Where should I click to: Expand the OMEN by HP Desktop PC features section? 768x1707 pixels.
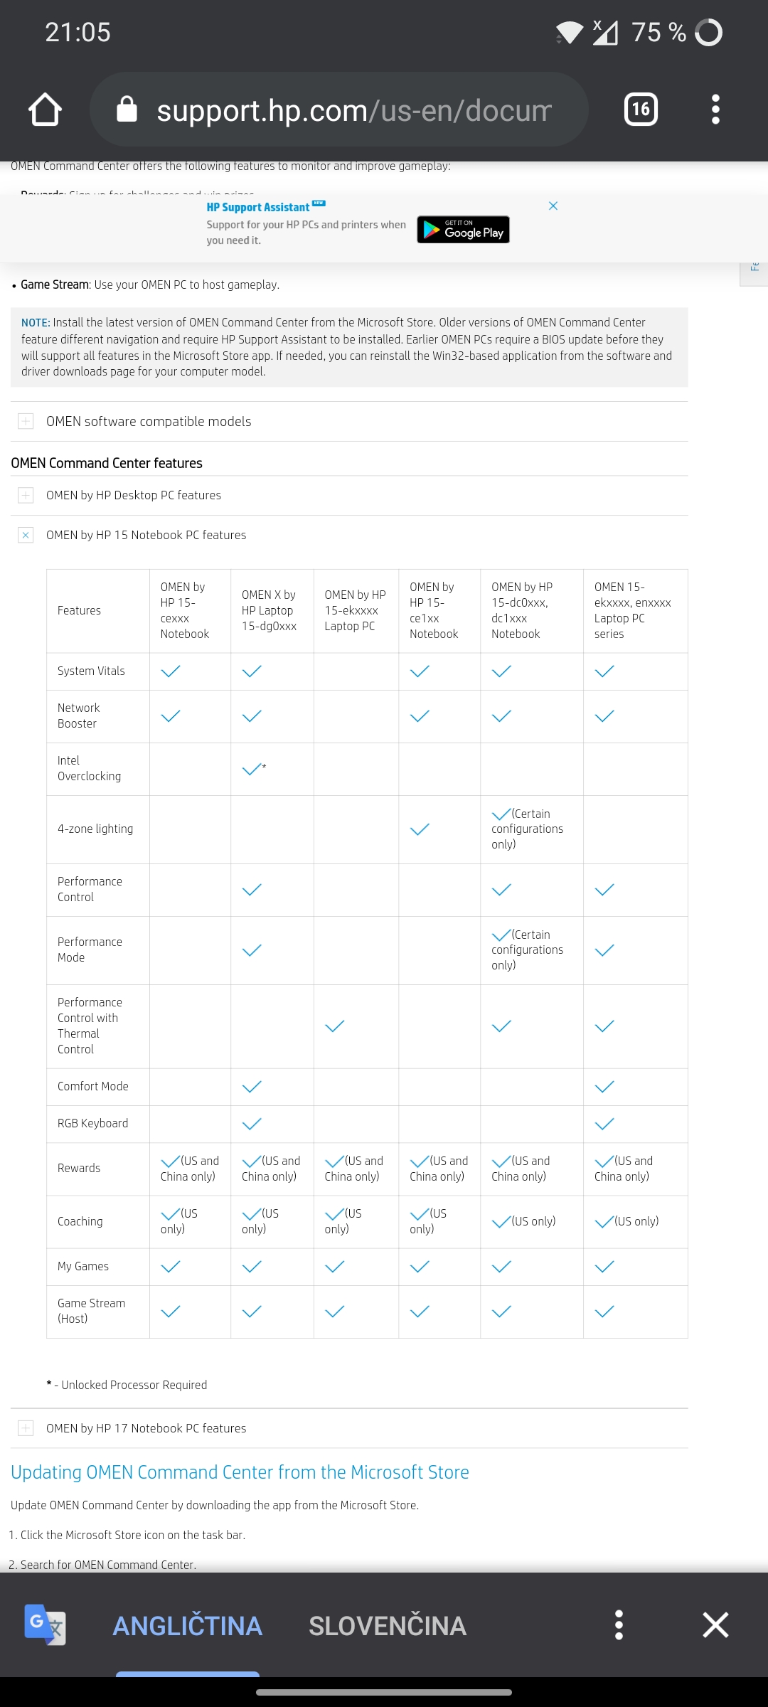click(x=26, y=495)
